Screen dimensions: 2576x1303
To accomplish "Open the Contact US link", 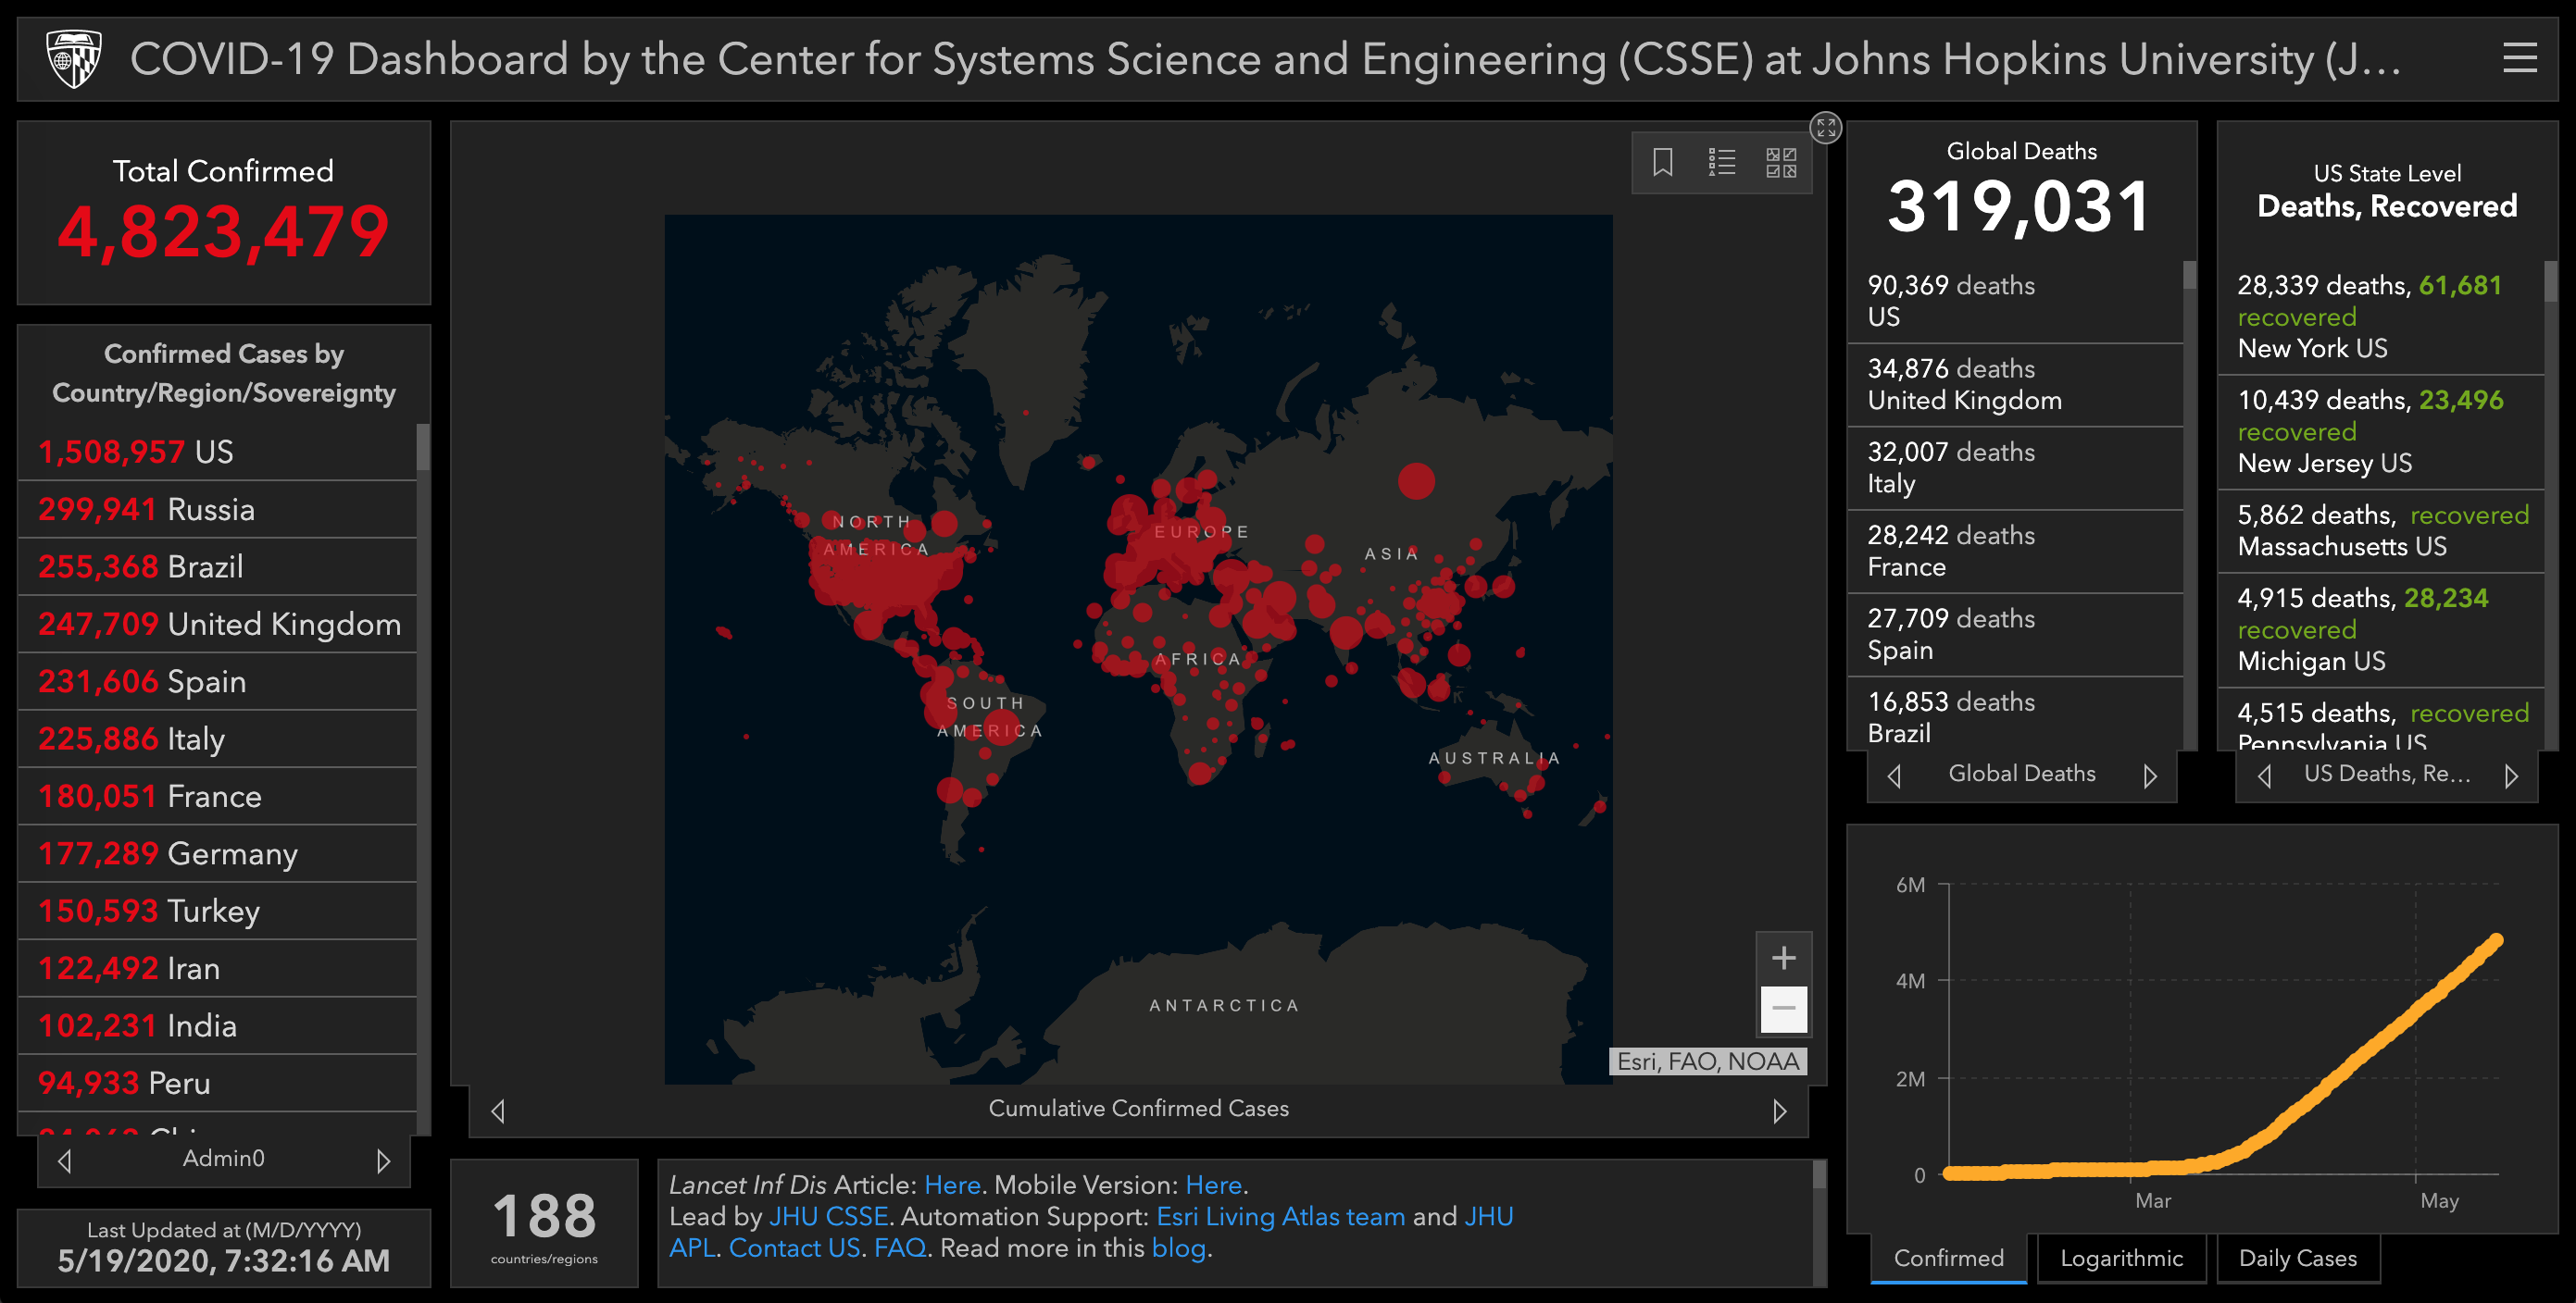I will click(794, 1248).
